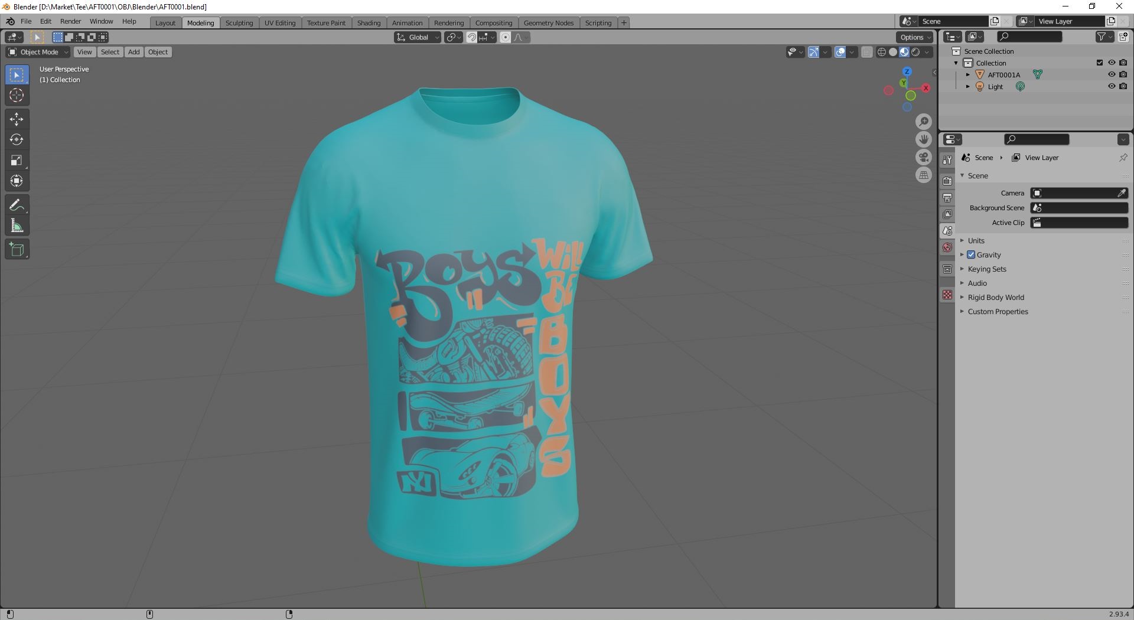This screenshot has height=620, width=1134.
Task: Open the outliner filter dropdown
Action: point(1104,37)
